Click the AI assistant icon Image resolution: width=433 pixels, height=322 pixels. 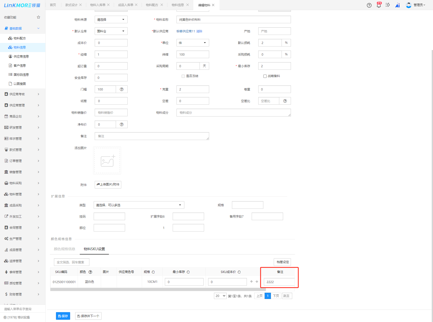pos(397,5)
